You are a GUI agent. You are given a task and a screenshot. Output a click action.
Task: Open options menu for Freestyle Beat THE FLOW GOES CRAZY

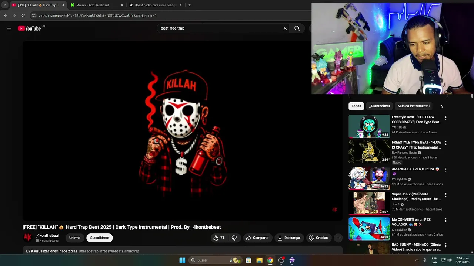445,118
